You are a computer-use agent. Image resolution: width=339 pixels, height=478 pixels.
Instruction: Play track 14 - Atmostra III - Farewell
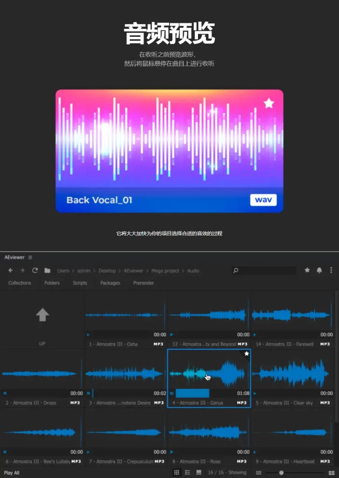click(x=255, y=335)
